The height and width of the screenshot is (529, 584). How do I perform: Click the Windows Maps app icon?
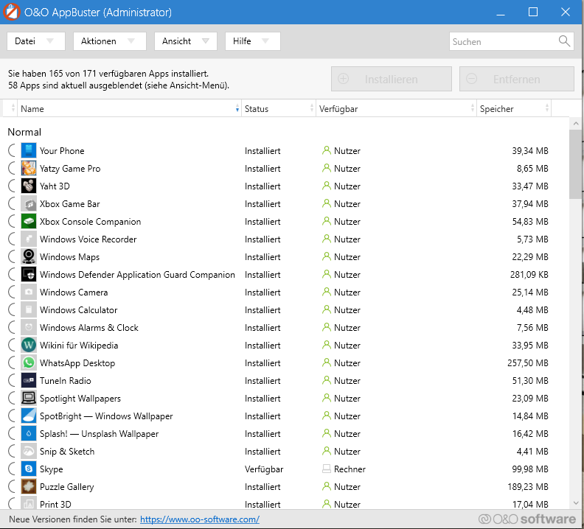pyautogui.click(x=29, y=257)
